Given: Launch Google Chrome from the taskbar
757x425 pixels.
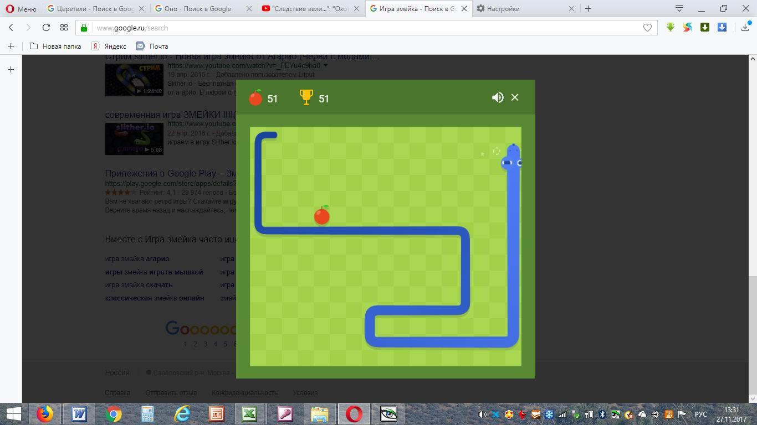Looking at the screenshot, I should [x=114, y=414].
